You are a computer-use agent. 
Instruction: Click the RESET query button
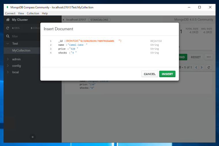pos(196,57)
